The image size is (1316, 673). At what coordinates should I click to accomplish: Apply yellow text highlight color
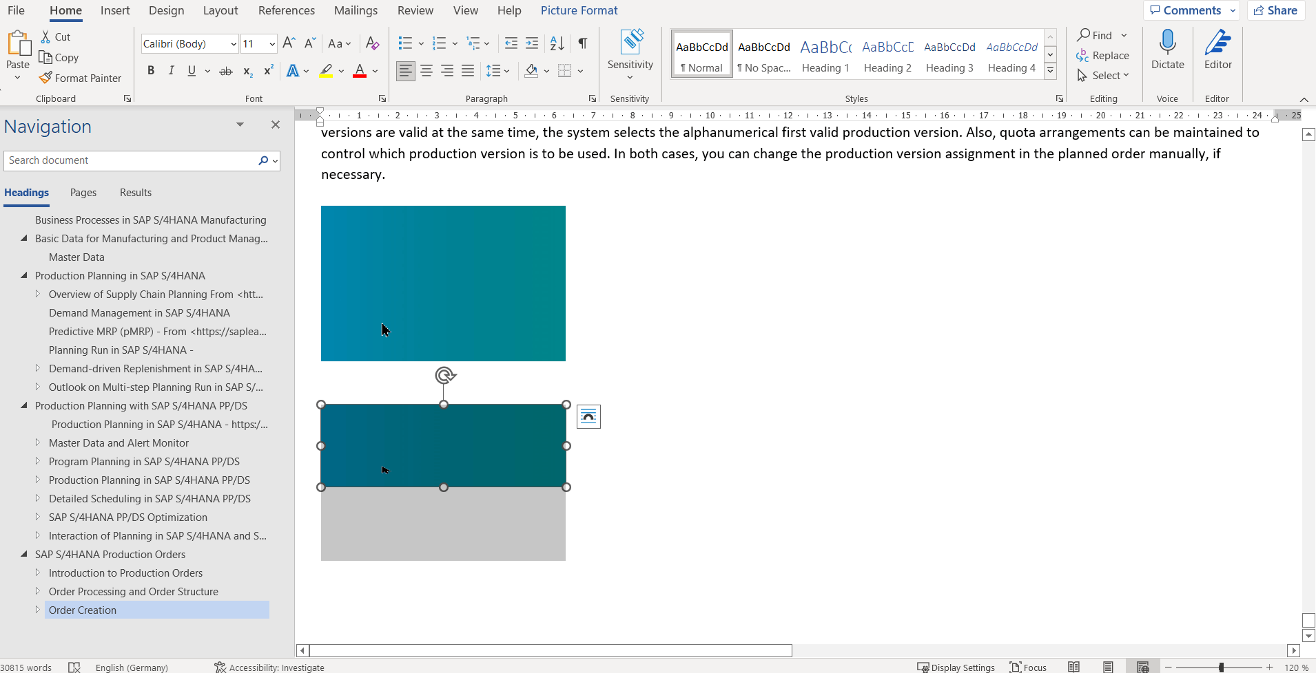(326, 71)
